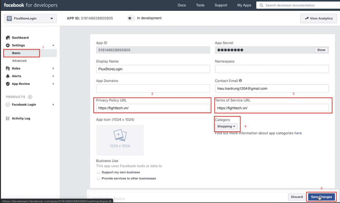This screenshot has width=340, height=203.
Task: Open the FluxStoreLogin app selector dropdown
Action: pos(30,19)
